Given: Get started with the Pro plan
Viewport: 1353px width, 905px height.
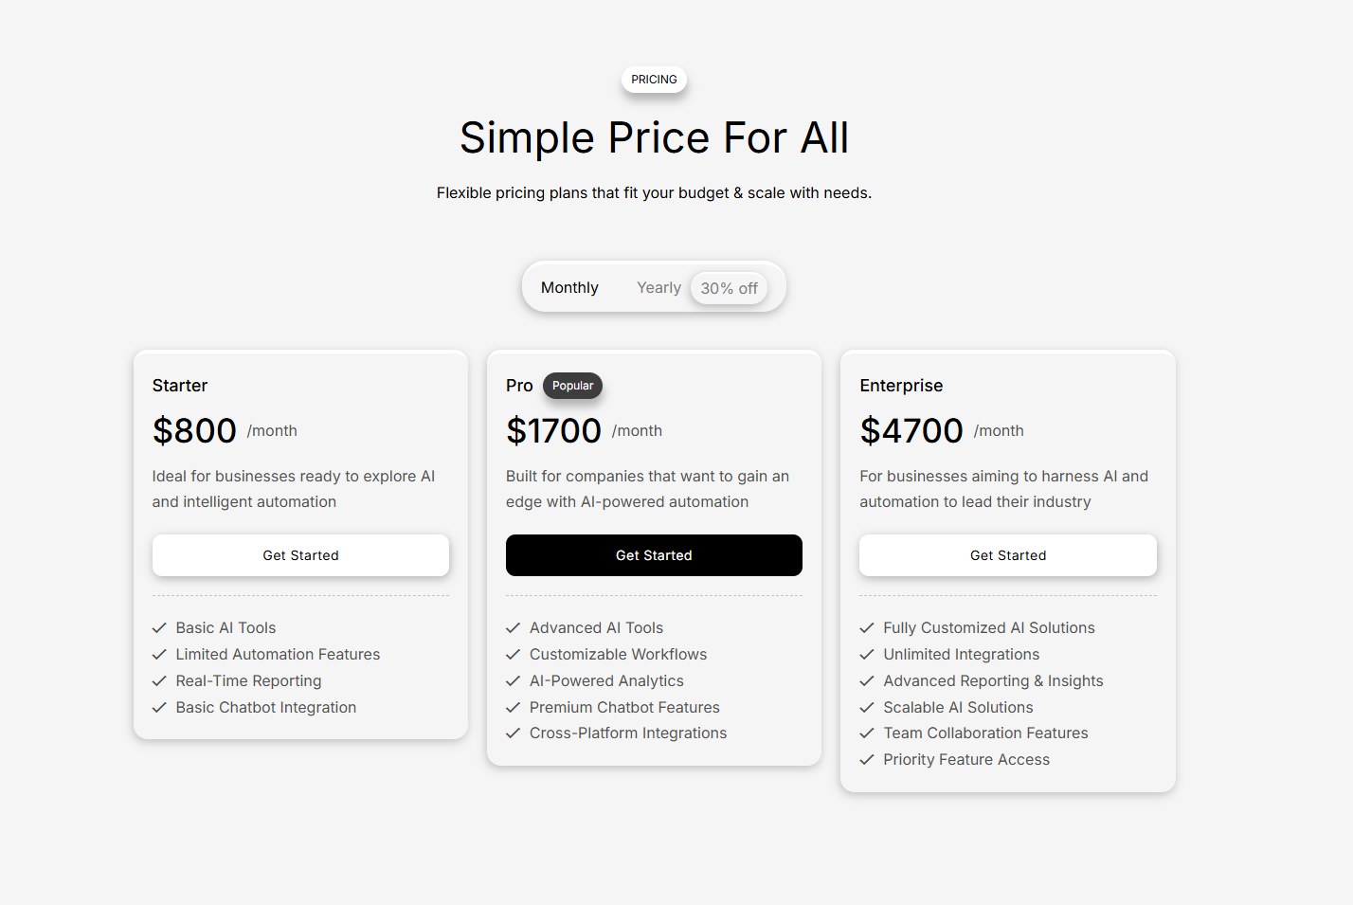Looking at the screenshot, I should tap(654, 555).
